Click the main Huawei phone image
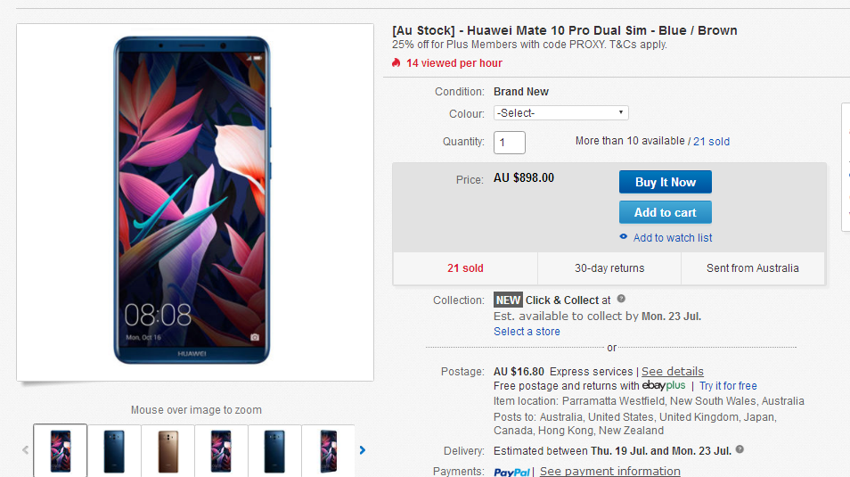 click(192, 200)
